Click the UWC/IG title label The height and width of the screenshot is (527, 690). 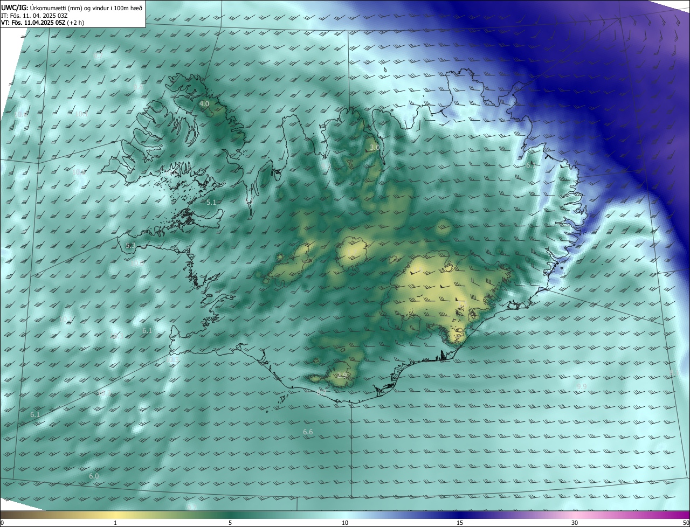point(15,8)
